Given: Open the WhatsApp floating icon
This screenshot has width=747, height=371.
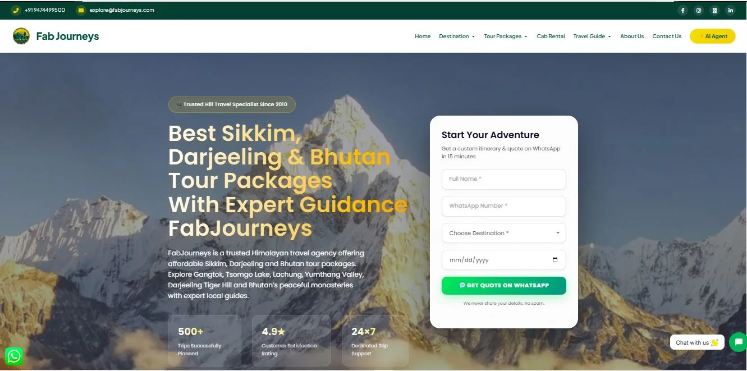Looking at the screenshot, I should coord(14,356).
